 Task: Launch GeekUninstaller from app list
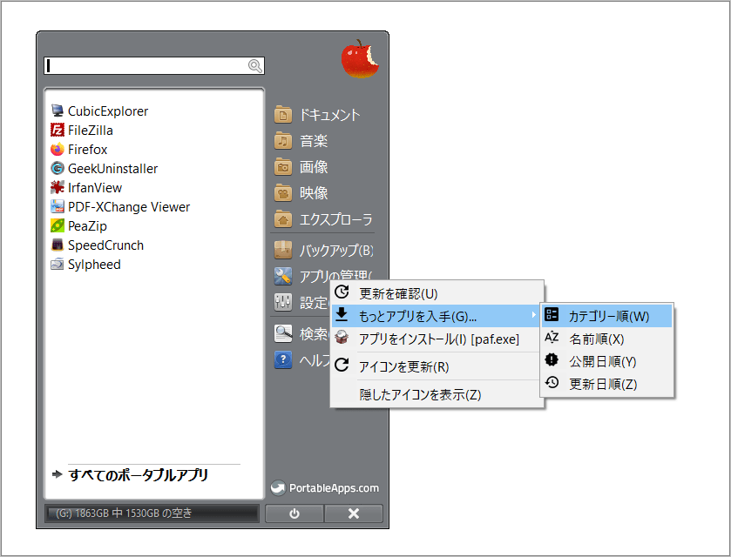(112, 168)
